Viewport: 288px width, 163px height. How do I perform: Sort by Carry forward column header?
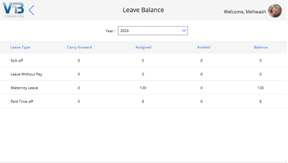79,47
